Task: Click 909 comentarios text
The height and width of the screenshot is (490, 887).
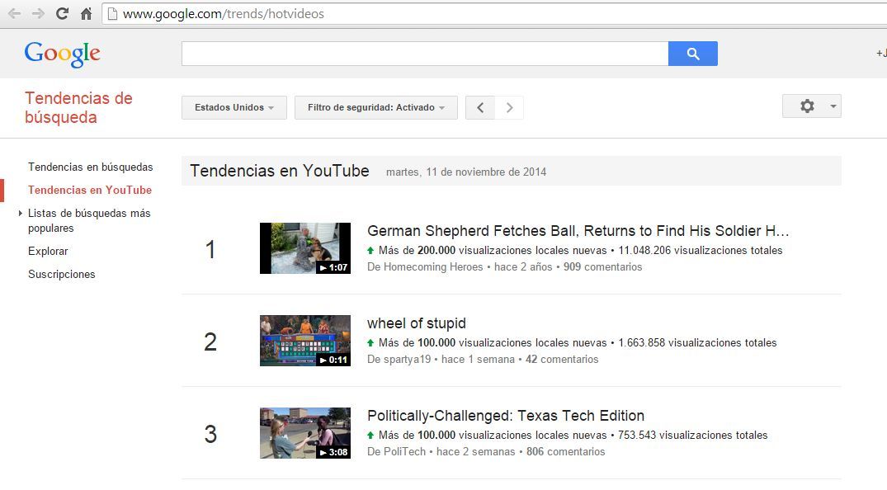Action: (x=602, y=267)
